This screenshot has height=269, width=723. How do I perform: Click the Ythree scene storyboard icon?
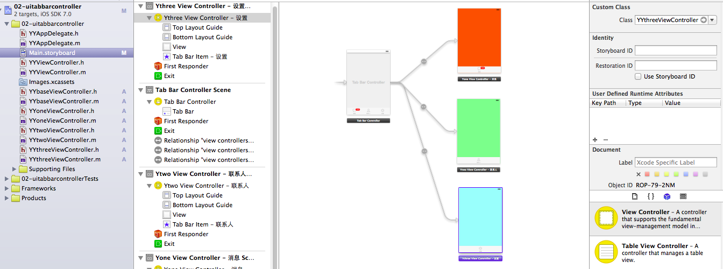(x=150, y=6)
